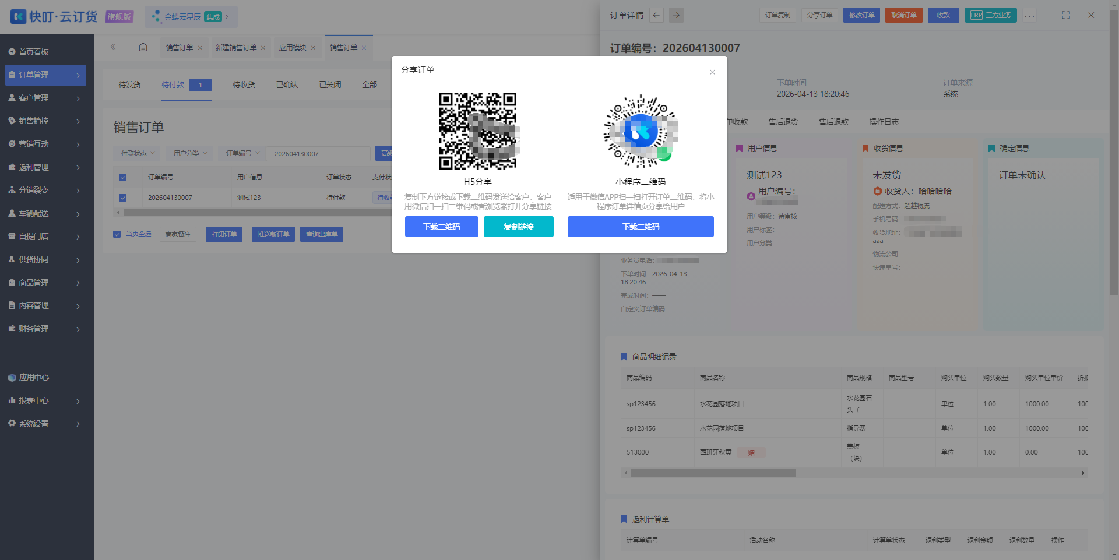Click the 取消订单 button
This screenshot has width=1119, height=560.
click(x=903, y=15)
